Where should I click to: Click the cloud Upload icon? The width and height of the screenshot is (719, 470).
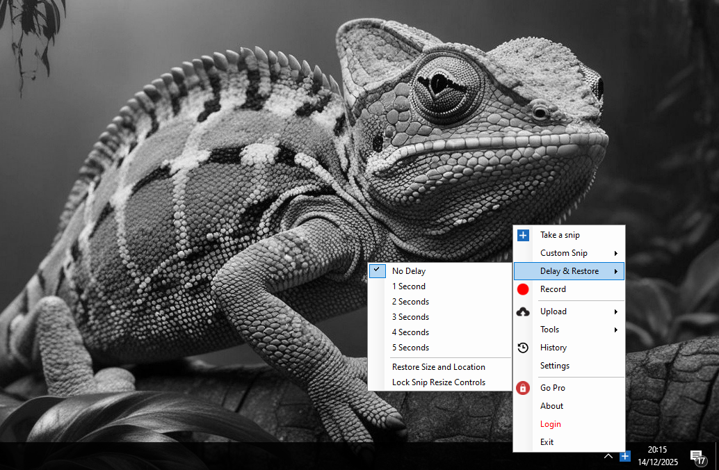[524, 311]
